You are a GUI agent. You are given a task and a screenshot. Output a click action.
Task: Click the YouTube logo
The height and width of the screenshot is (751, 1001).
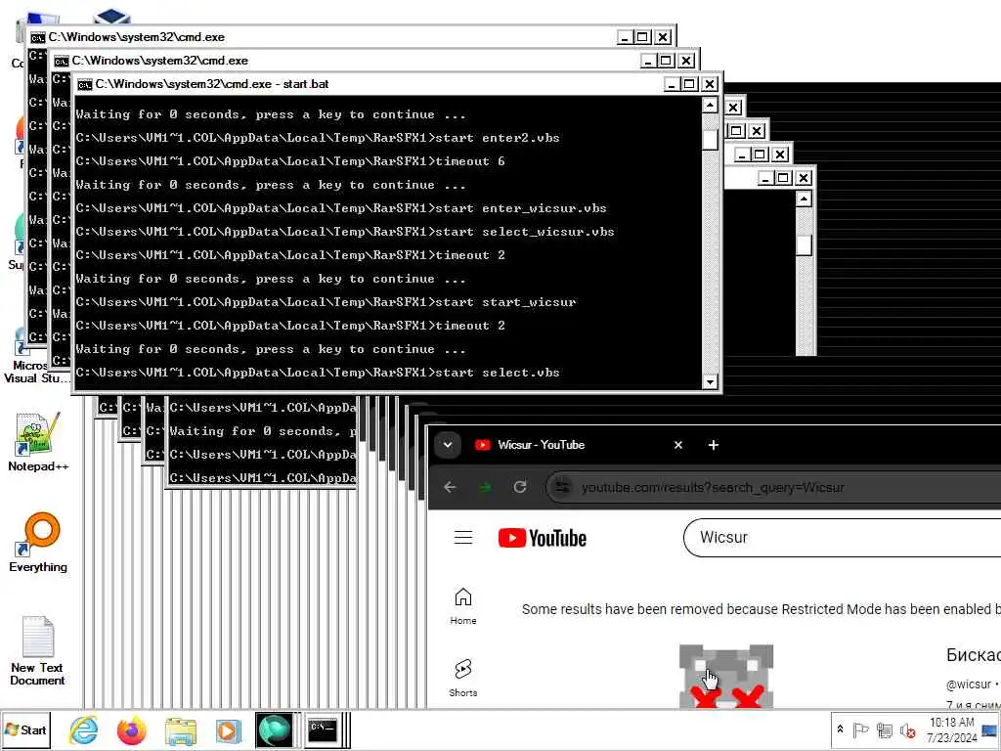coord(542,538)
